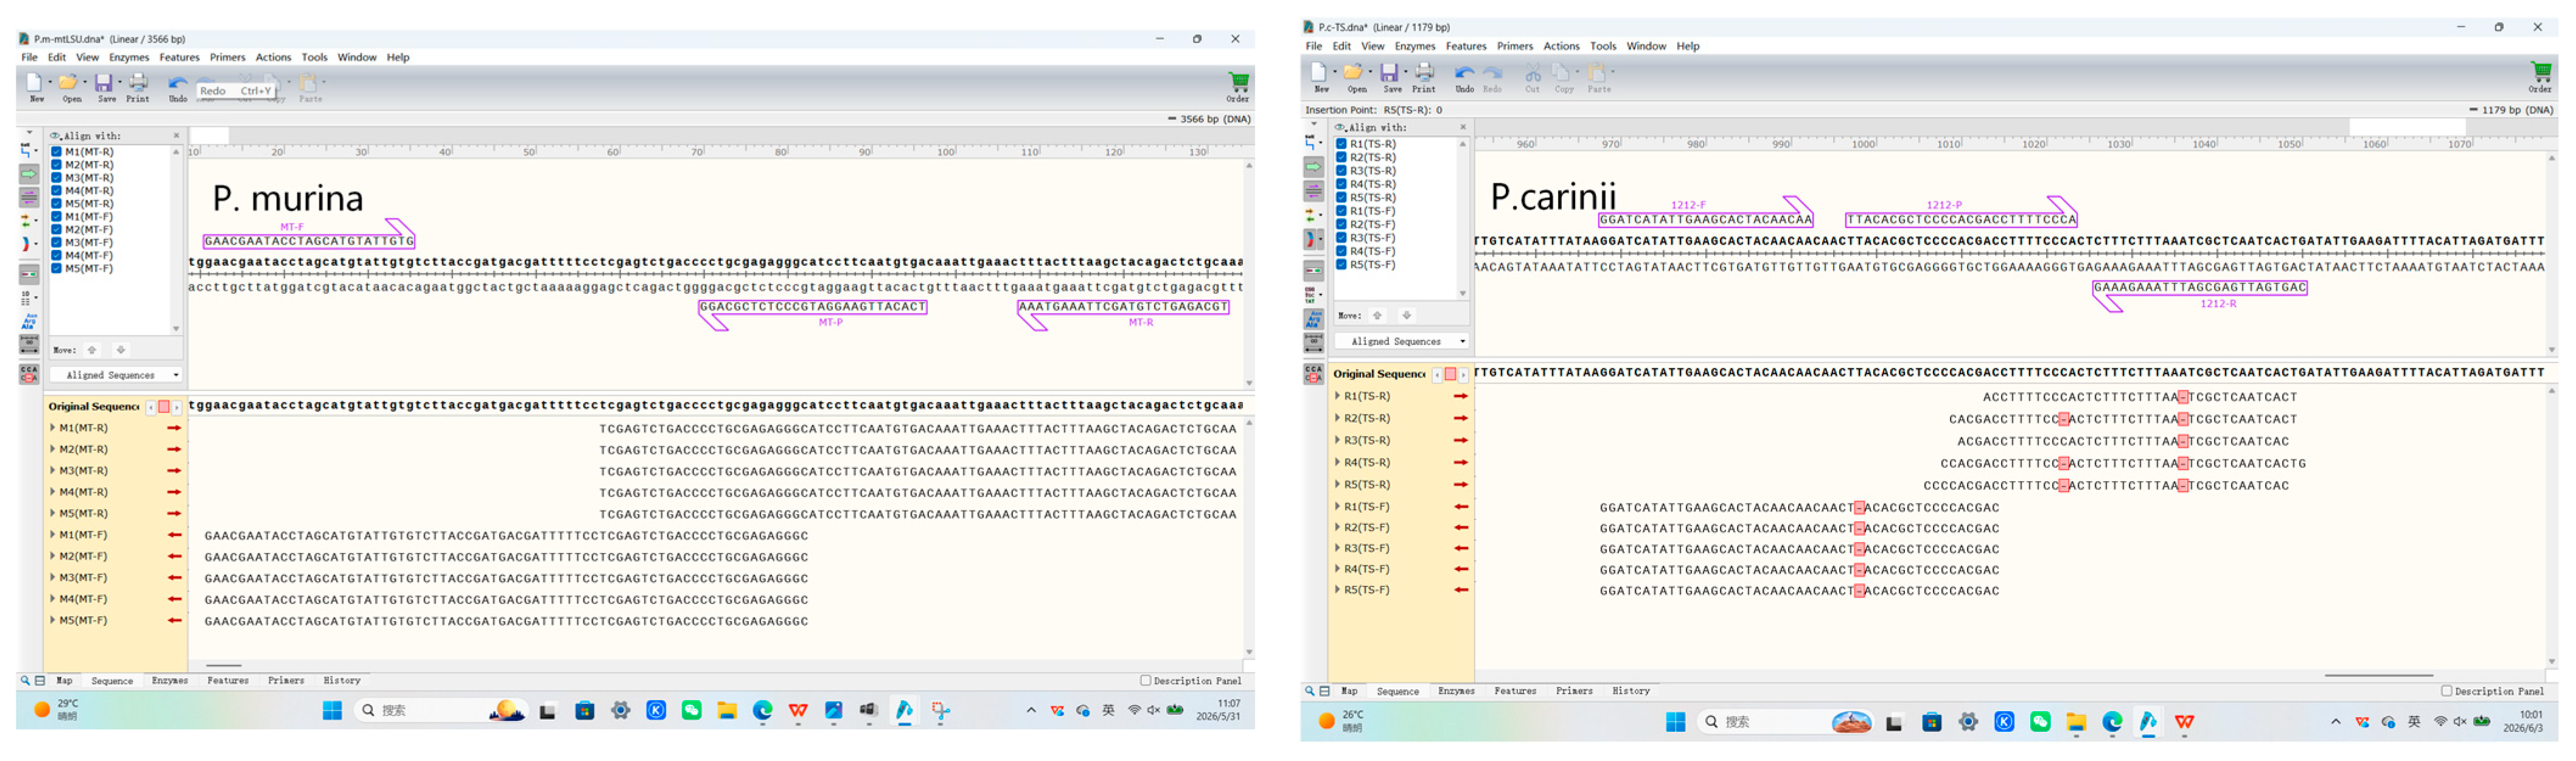Click Print icon in P.c-TS window
The width and height of the screenshot is (2576, 761).
(1424, 72)
